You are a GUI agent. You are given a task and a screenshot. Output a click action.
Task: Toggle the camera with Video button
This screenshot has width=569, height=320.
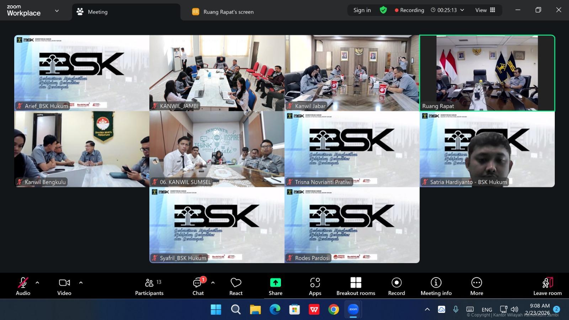(x=64, y=287)
